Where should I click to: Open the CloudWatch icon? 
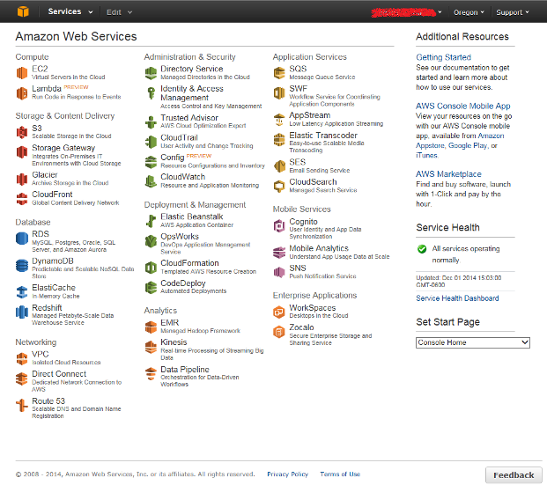[x=151, y=181]
